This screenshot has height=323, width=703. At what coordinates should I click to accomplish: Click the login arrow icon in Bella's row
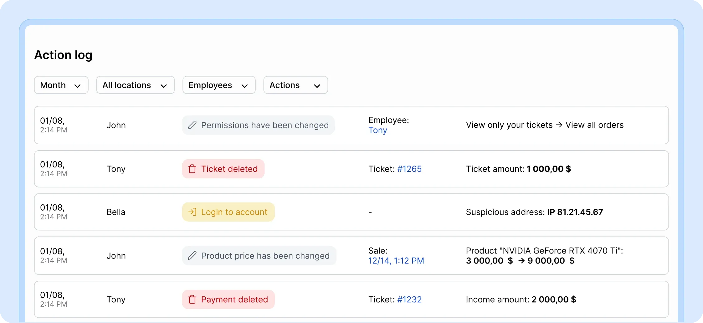[192, 212]
